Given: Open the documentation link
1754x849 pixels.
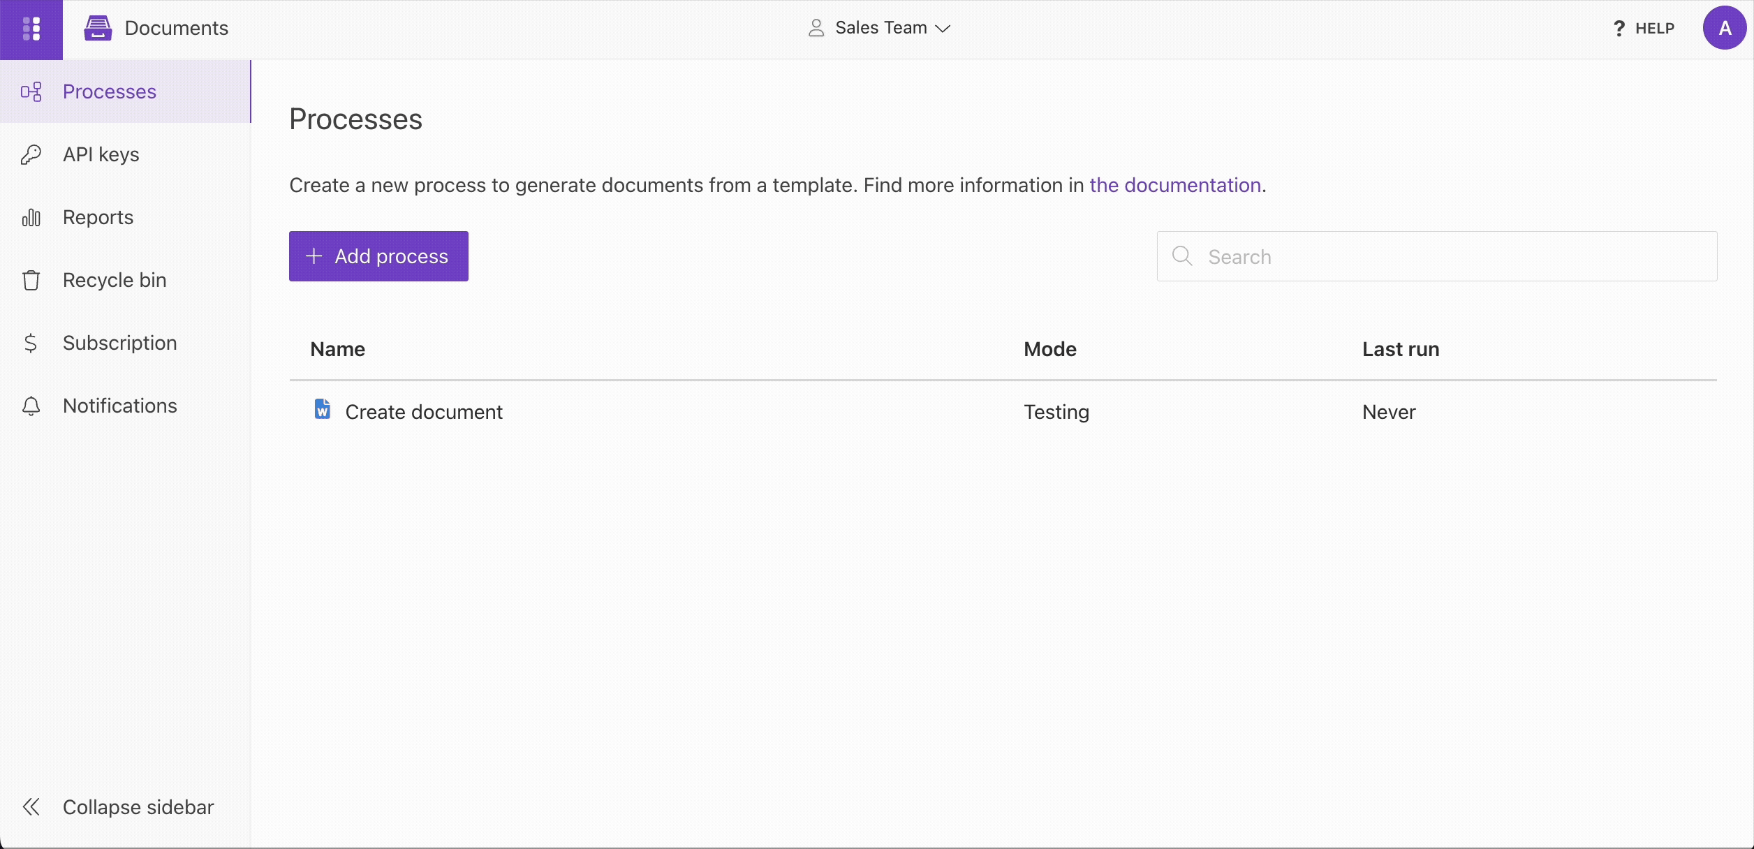Looking at the screenshot, I should click(x=1175, y=185).
